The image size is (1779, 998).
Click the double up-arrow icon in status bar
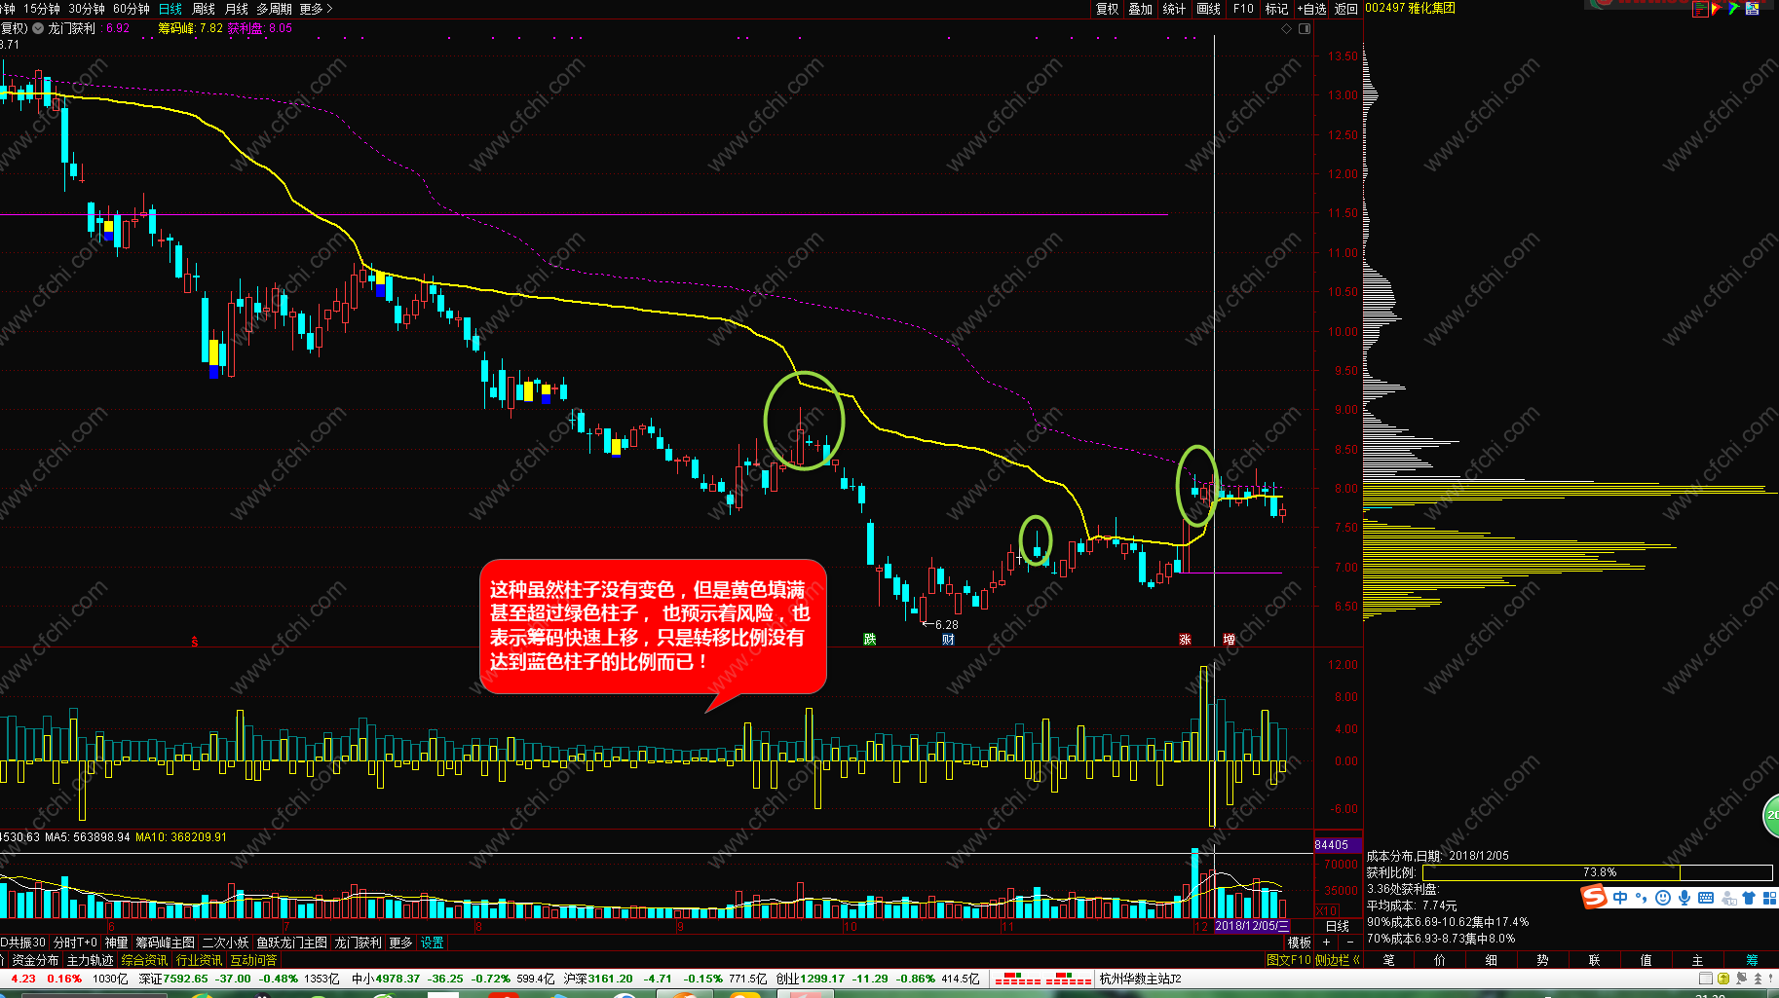1758,979
